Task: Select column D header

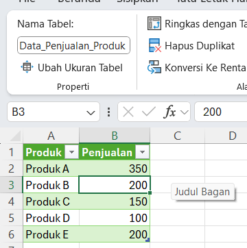Action: tap(226, 136)
